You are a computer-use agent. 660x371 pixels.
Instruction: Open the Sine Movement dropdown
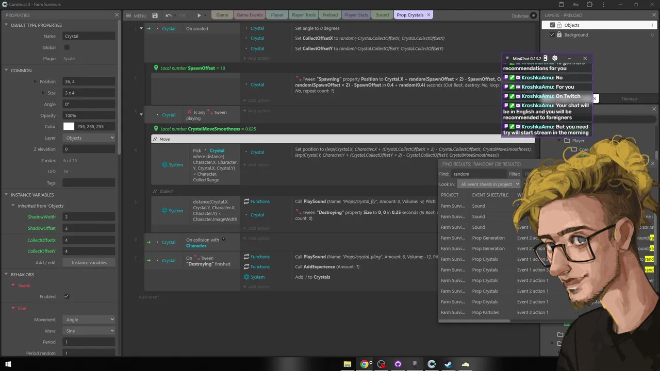89,319
